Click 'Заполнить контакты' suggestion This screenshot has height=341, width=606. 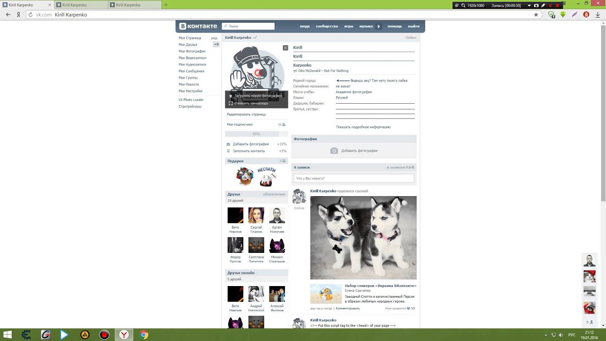point(249,151)
